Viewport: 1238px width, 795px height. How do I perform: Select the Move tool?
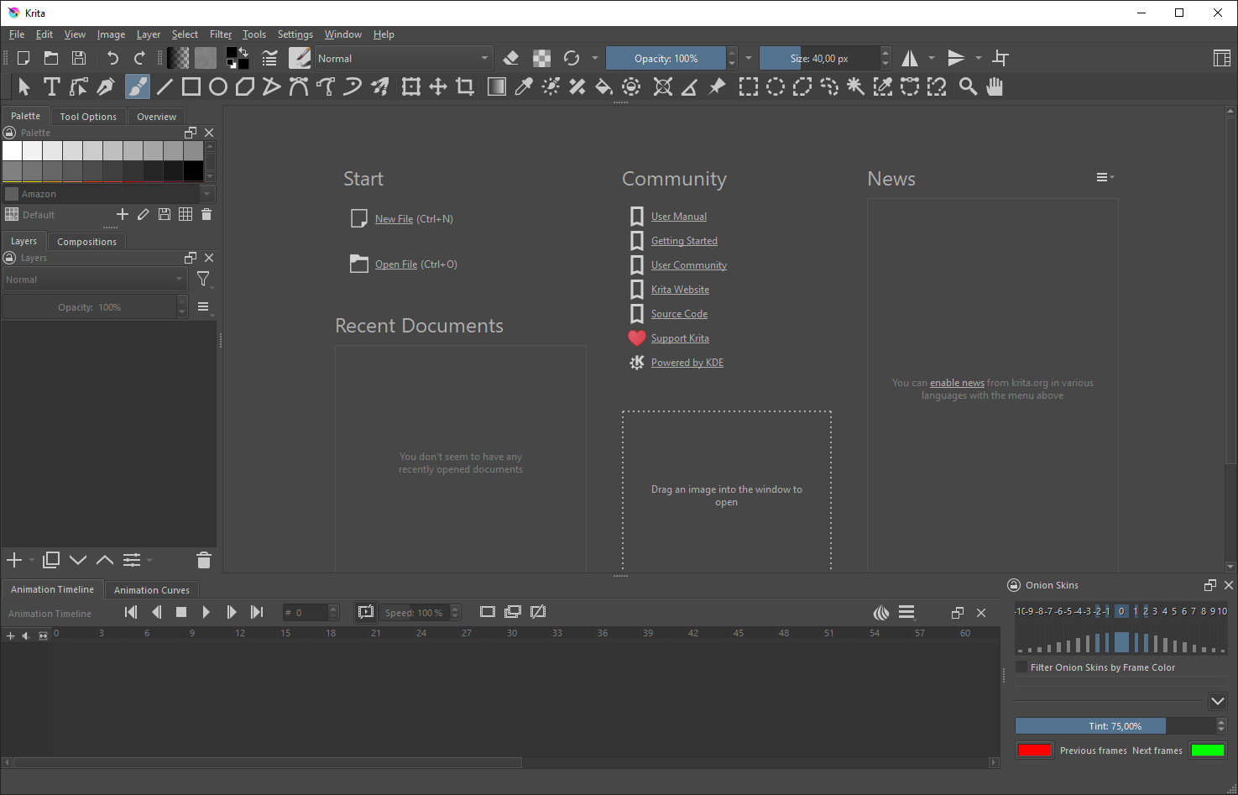click(438, 86)
